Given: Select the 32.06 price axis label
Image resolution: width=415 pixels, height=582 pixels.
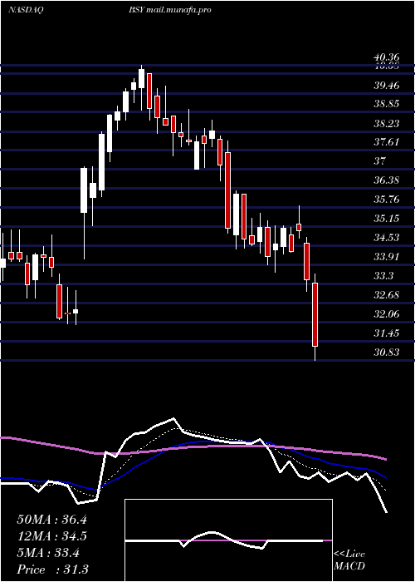Looking at the screenshot, I should click(387, 314).
